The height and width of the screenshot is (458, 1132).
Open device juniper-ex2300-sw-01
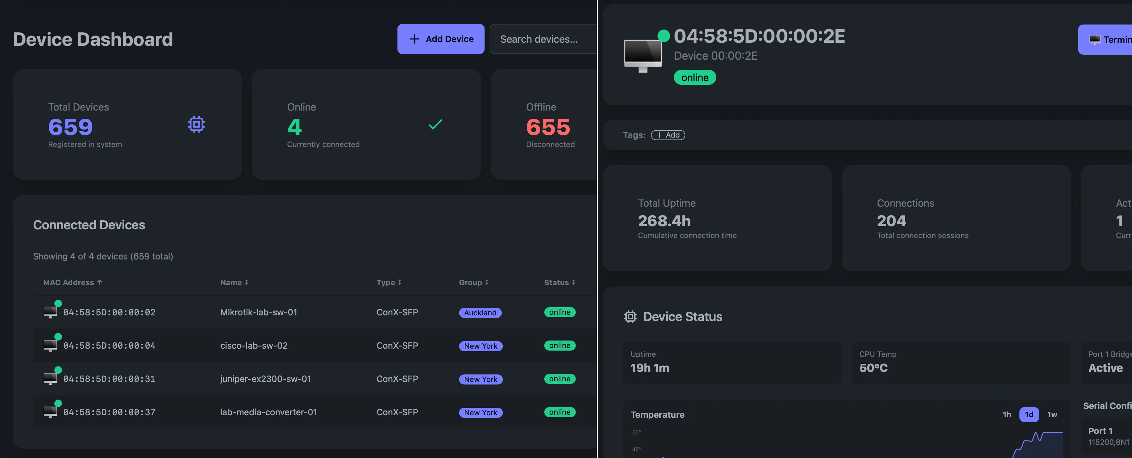[265, 379]
